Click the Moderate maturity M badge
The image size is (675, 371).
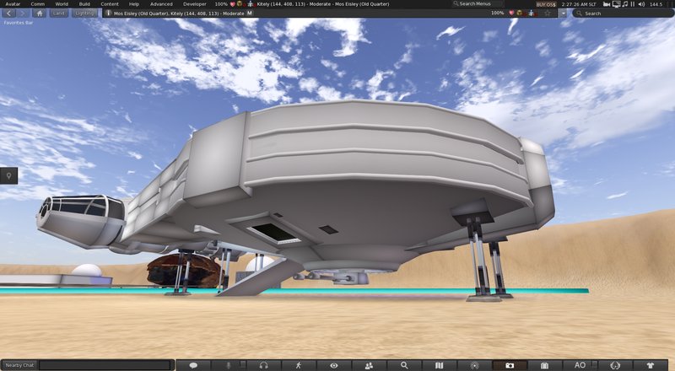(x=250, y=13)
